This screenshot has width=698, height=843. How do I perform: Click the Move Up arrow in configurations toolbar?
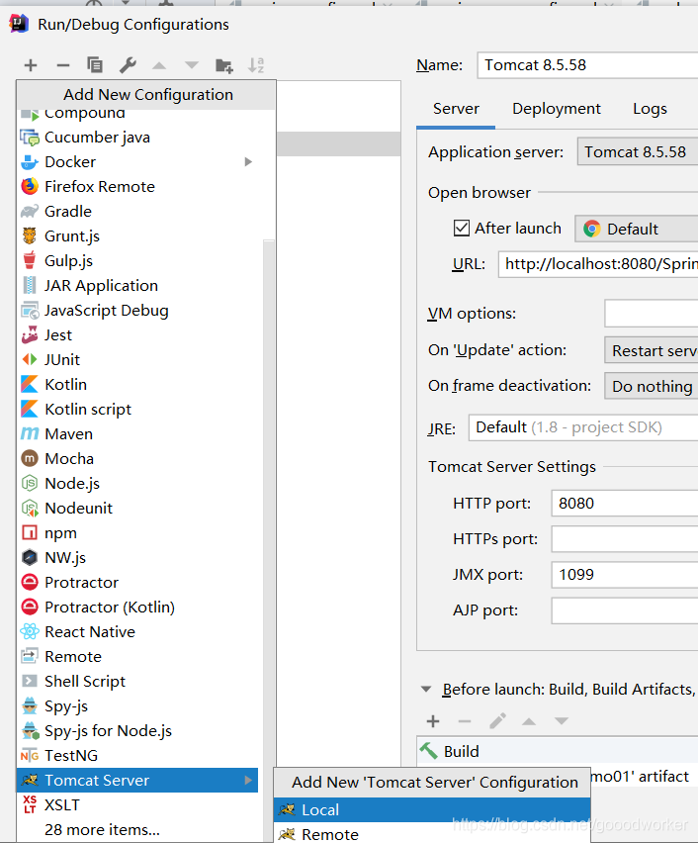pos(159,65)
